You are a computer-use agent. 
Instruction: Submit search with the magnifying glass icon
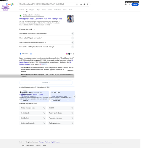click(x=88, y=4)
